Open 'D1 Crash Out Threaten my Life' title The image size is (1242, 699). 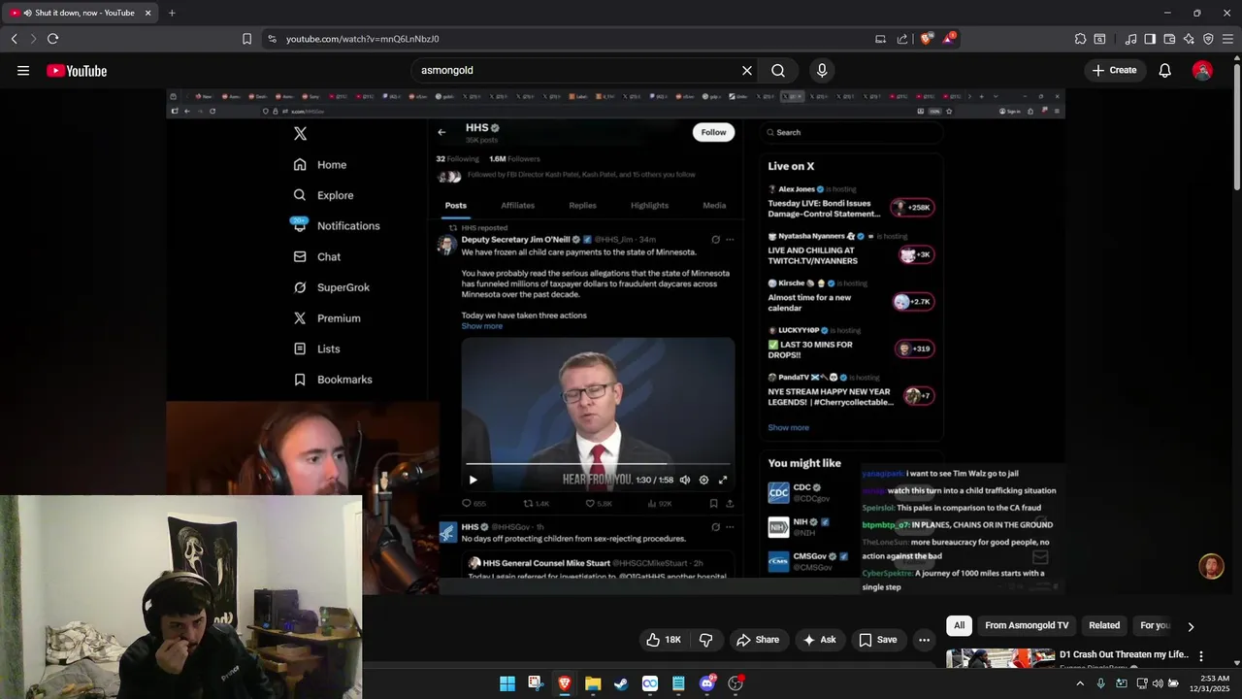(x=1124, y=654)
